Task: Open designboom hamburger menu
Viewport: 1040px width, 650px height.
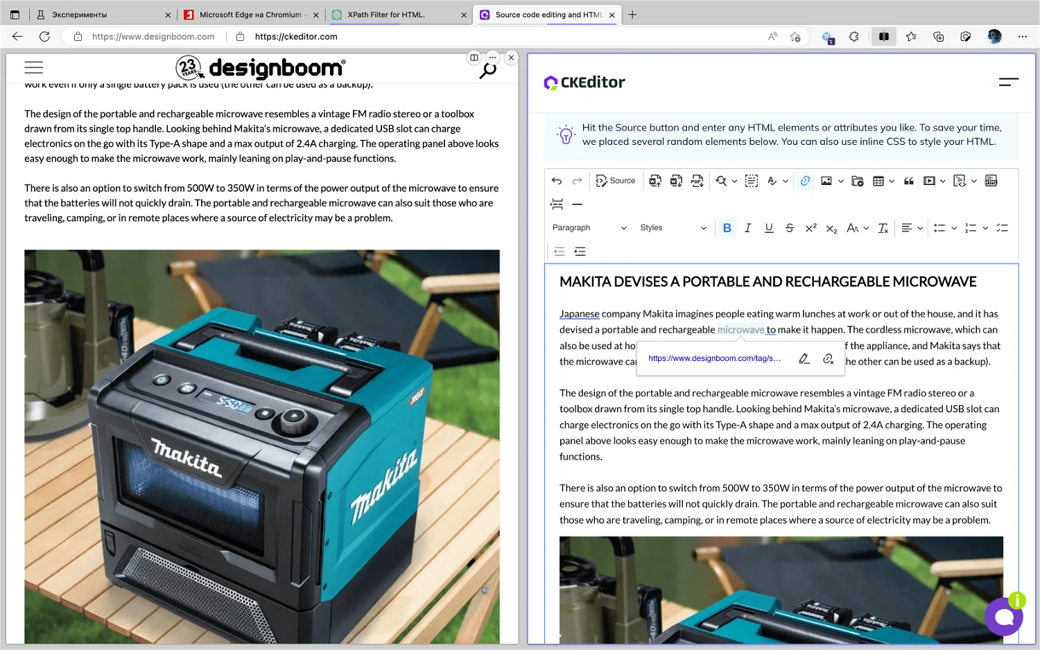Action: (34, 67)
